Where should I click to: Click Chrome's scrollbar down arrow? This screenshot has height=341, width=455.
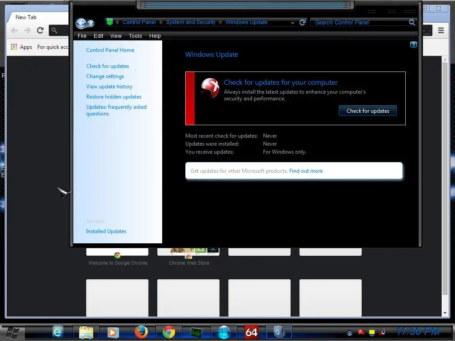(445, 313)
